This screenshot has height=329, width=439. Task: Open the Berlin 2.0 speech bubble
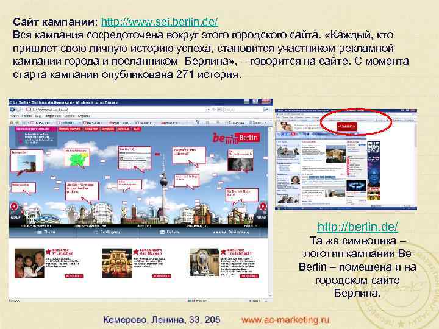135,158
